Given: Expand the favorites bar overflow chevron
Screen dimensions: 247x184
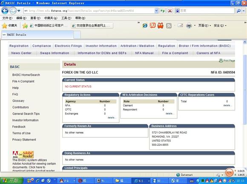Looking at the screenshot, I should (139, 23).
